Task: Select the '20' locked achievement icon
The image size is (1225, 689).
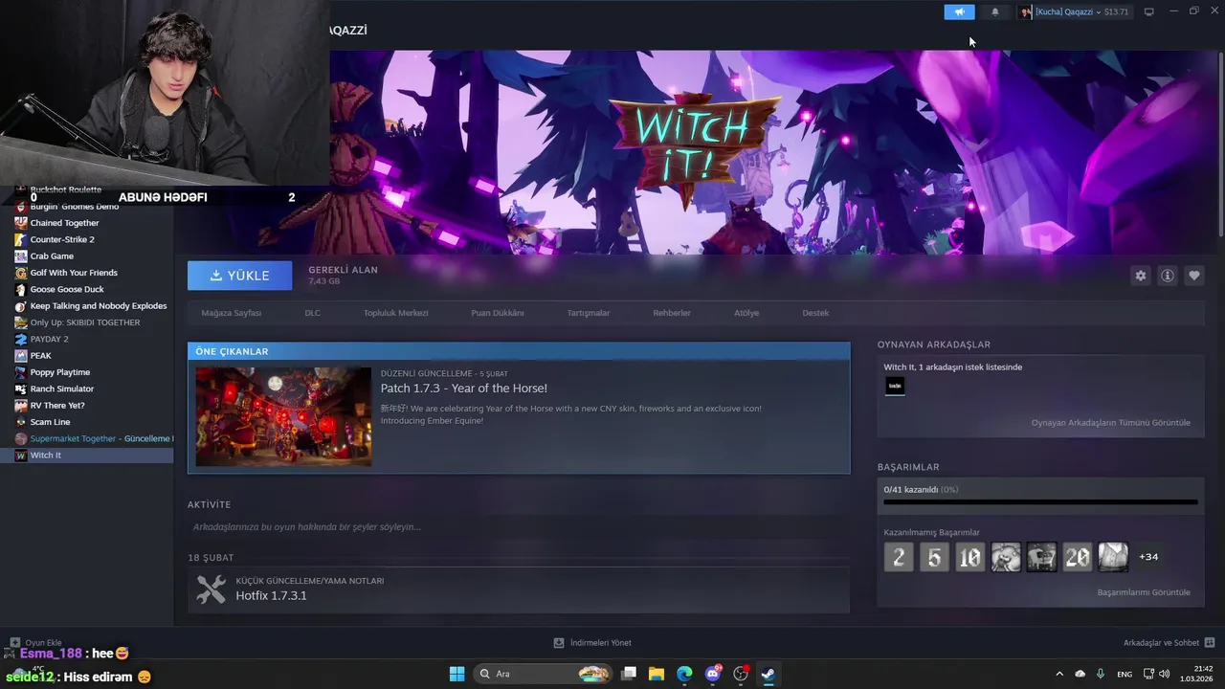Action: pyautogui.click(x=1077, y=557)
